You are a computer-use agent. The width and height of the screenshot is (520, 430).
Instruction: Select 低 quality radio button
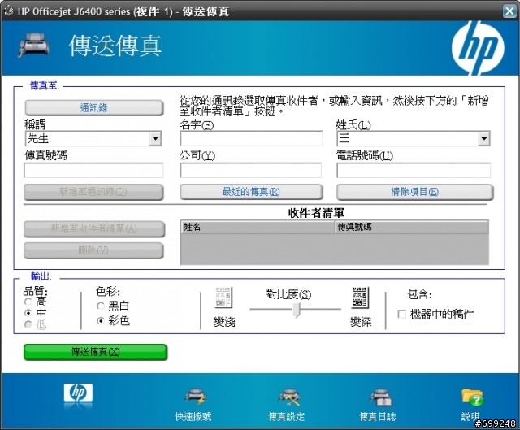click(28, 324)
